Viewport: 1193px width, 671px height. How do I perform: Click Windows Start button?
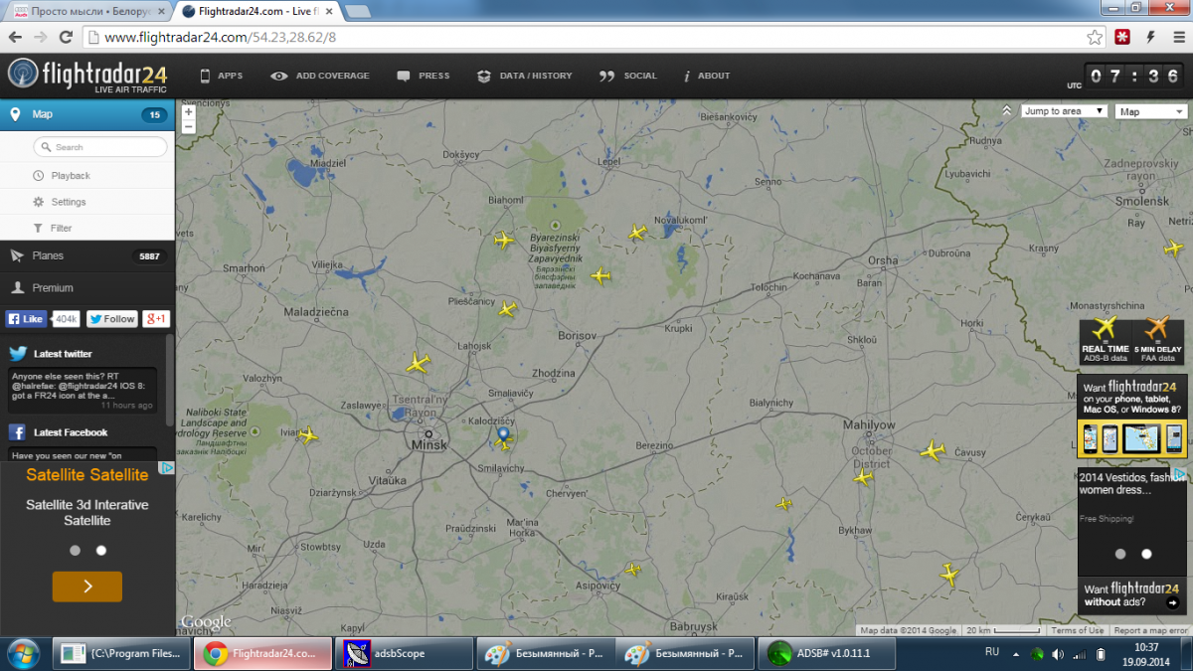(x=22, y=653)
